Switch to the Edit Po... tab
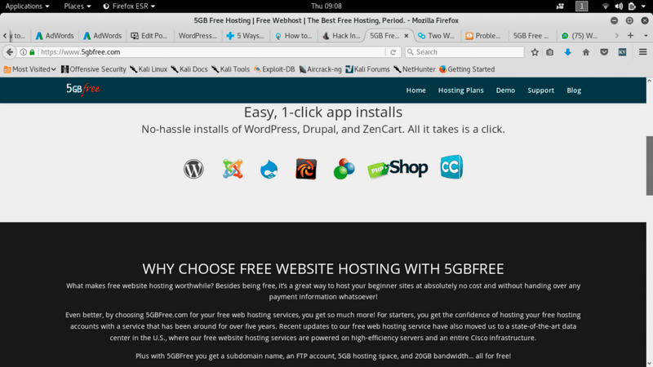The image size is (653, 367). [149, 36]
